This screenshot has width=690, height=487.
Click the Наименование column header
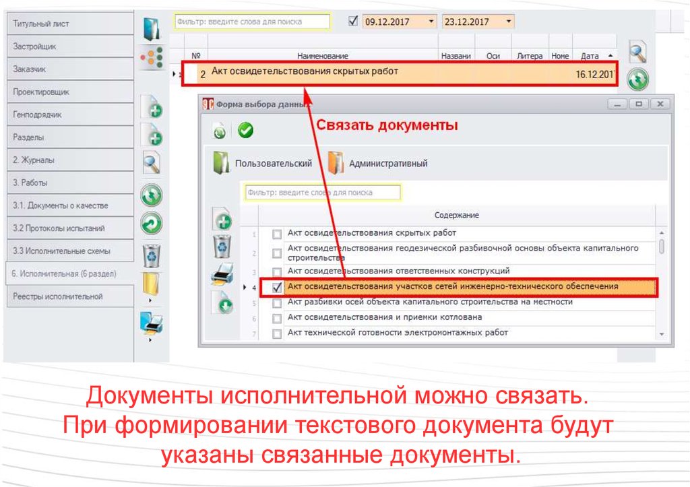click(323, 56)
